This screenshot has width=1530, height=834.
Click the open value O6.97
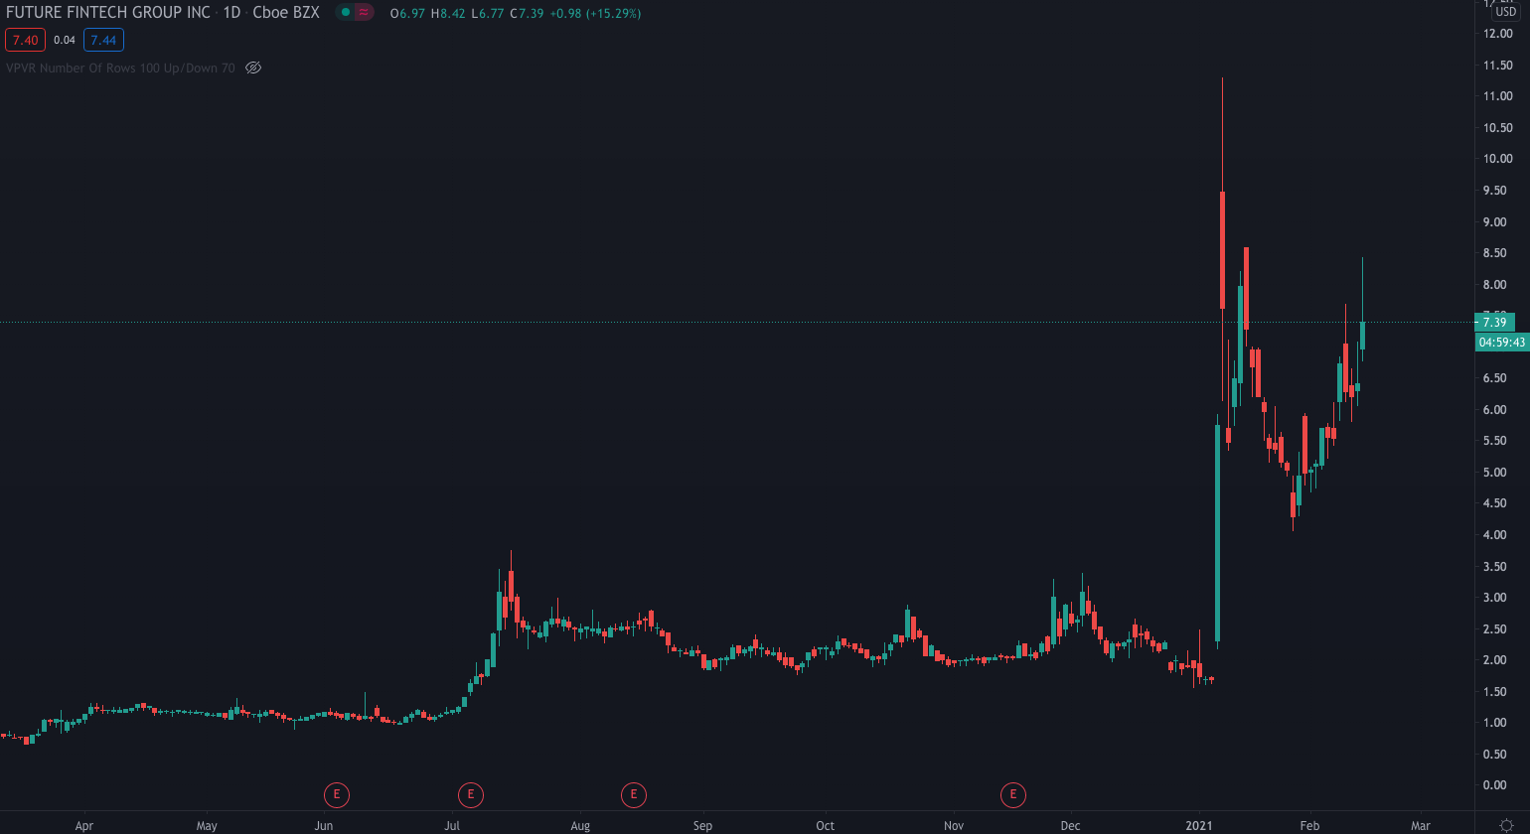pos(407,14)
